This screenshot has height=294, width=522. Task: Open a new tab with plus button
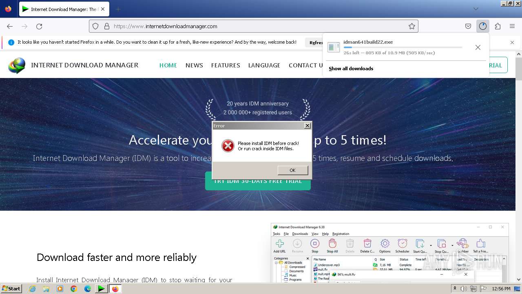point(118,9)
